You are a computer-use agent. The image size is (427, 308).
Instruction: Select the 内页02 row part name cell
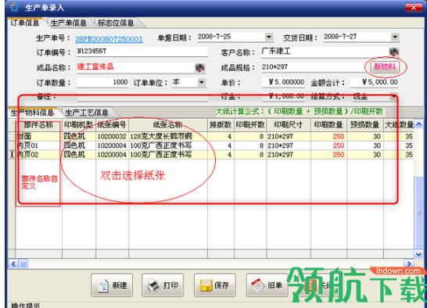pos(38,155)
